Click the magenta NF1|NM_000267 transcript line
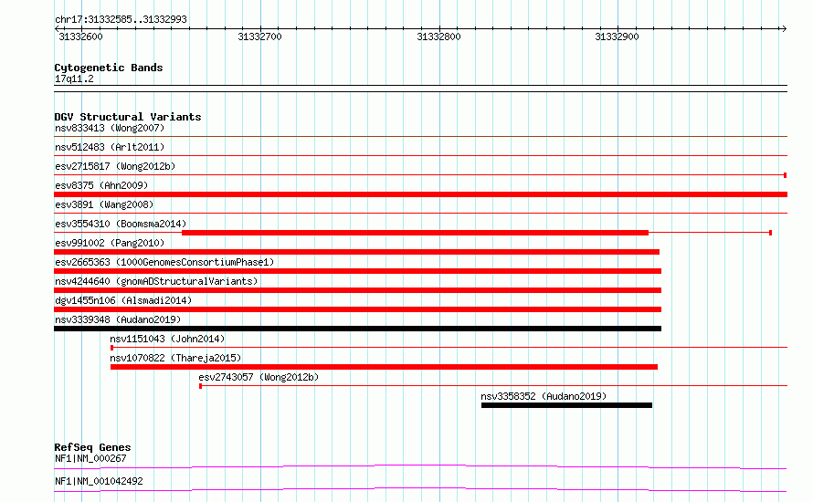The width and height of the screenshot is (813, 502). (420, 466)
